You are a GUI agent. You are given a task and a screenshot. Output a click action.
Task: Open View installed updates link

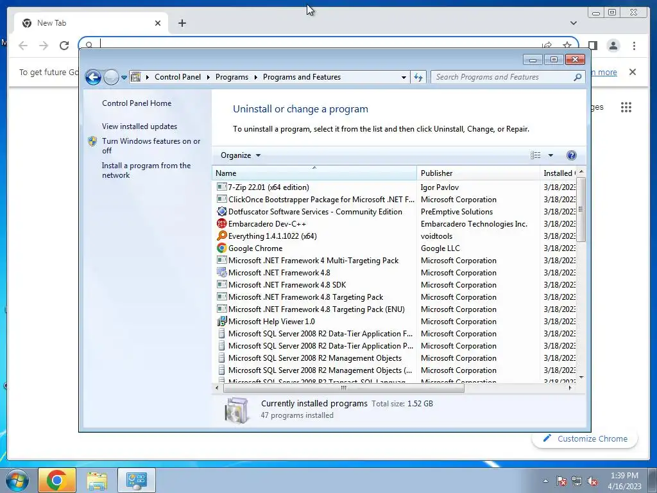(139, 126)
